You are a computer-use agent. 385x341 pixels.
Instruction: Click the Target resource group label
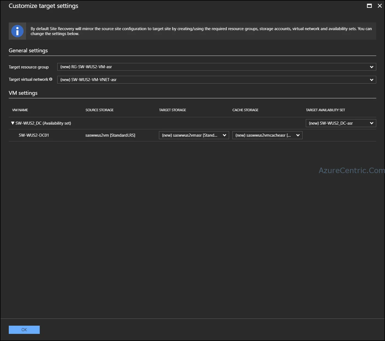click(29, 67)
